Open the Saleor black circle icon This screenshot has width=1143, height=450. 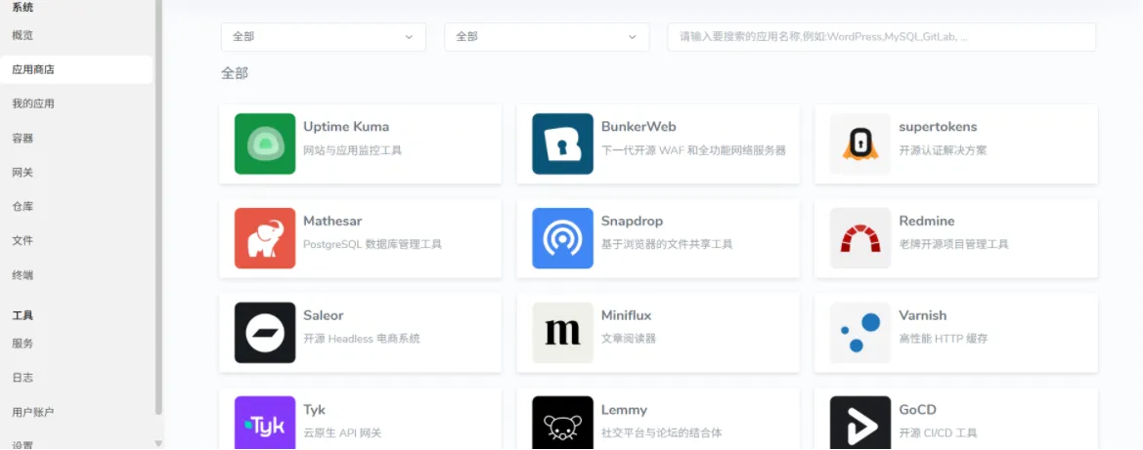pyautogui.click(x=265, y=333)
